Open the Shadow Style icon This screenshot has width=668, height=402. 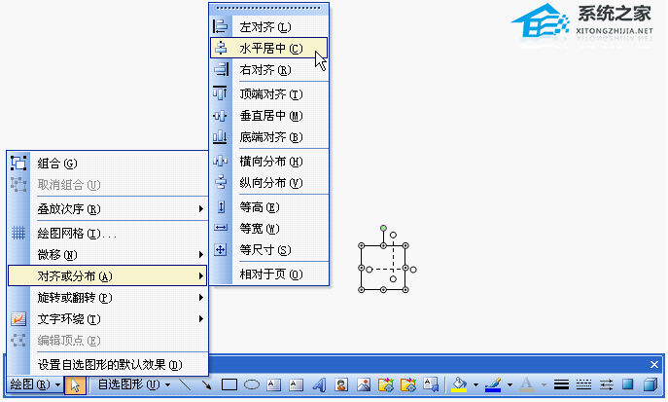(x=628, y=384)
